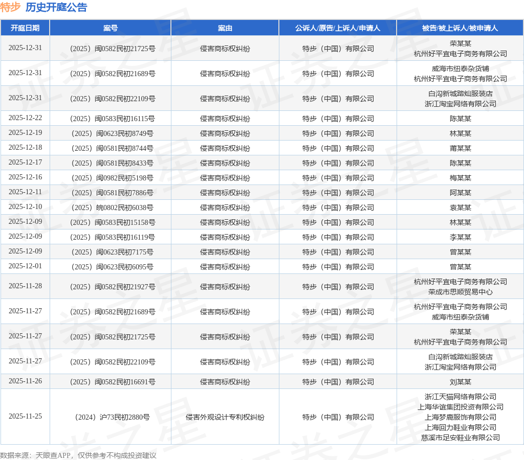Click the 案由 column header
Viewport: 524px width, 460px height.
pos(225,28)
